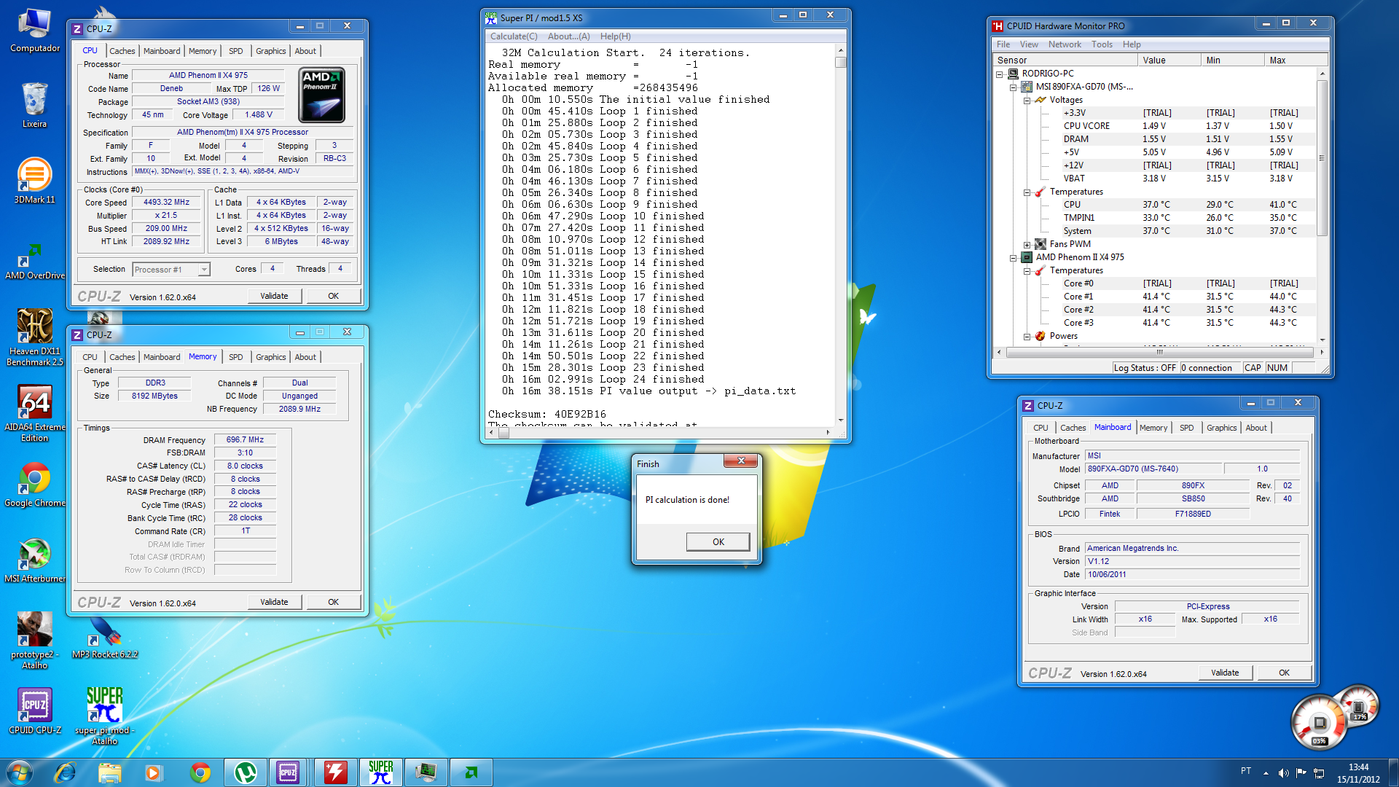Open About tab in Mainboard CPU-Z window
This screenshot has height=787, width=1399.
point(1255,428)
